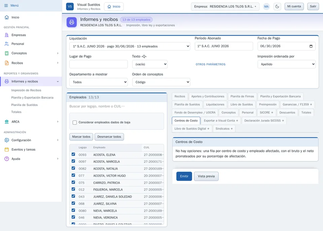Screen dimensions: 323x231
Task: Click the ARCA bank icon
Action: (x=7, y=122)
